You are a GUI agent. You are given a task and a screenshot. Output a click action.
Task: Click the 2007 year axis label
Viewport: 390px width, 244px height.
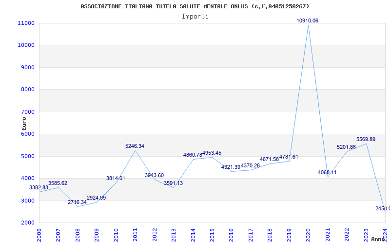58,235
